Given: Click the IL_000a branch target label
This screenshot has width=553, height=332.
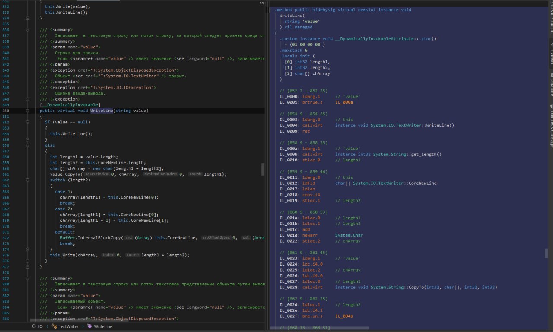Looking at the screenshot, I should (343, 102).
